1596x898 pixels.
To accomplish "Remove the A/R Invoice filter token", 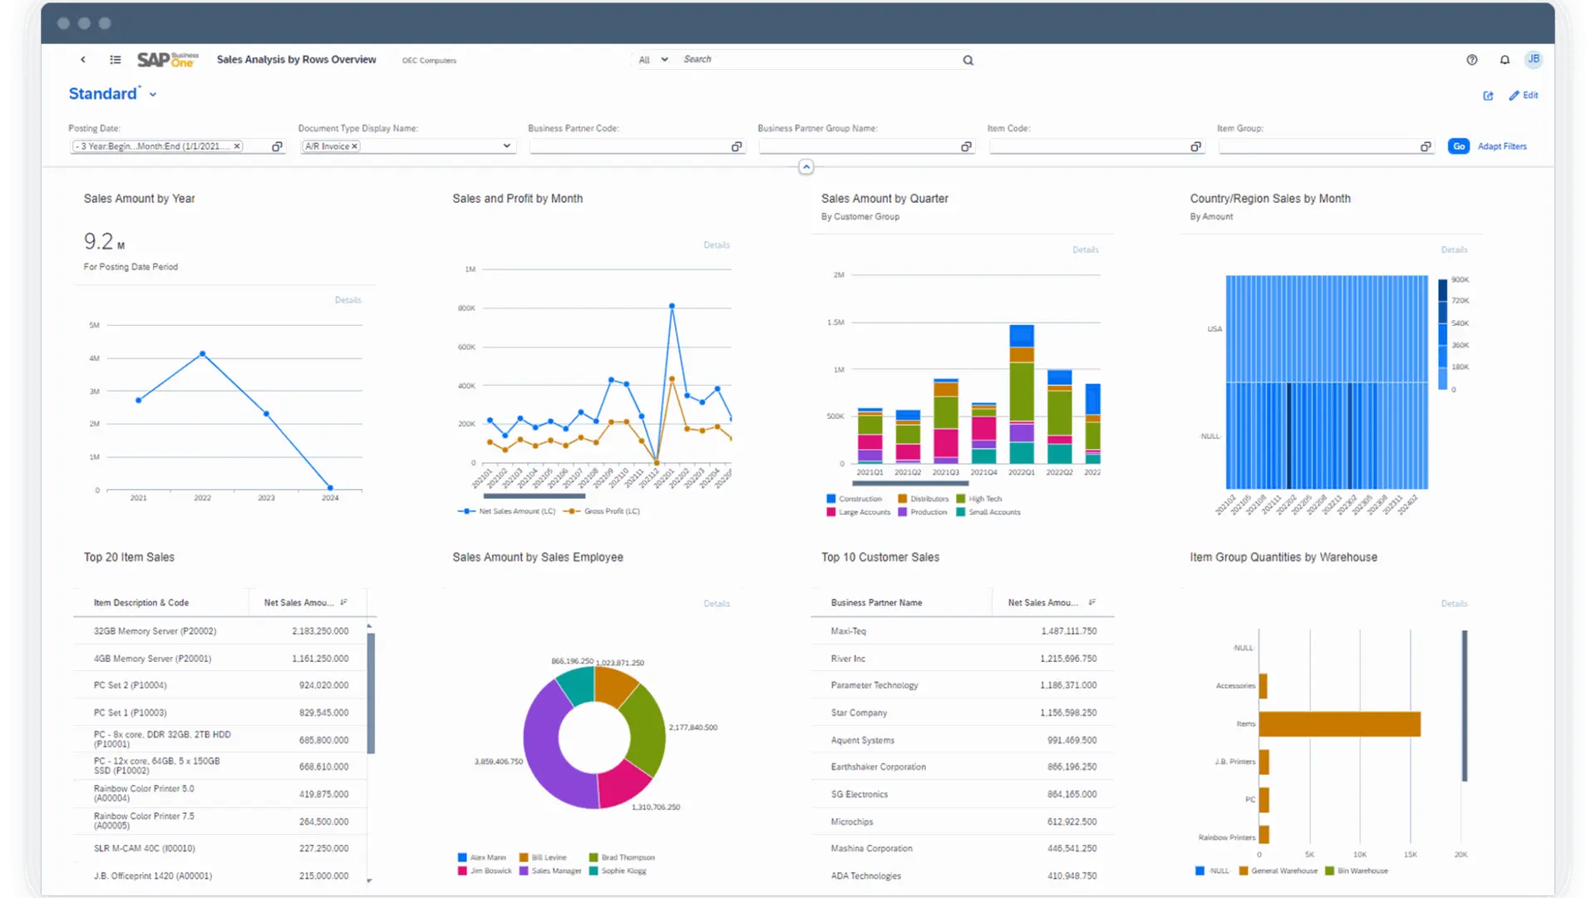I will tap(354, 146).
